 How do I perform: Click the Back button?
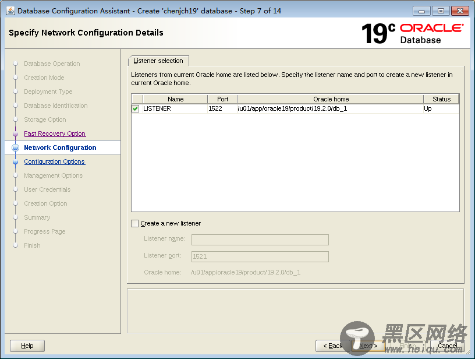pos(332,346)
